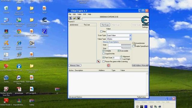The height and width of the screenshot is (108, 192).
Task: Open the Table menu in Cheat Engine
Action: coord(79,14)
